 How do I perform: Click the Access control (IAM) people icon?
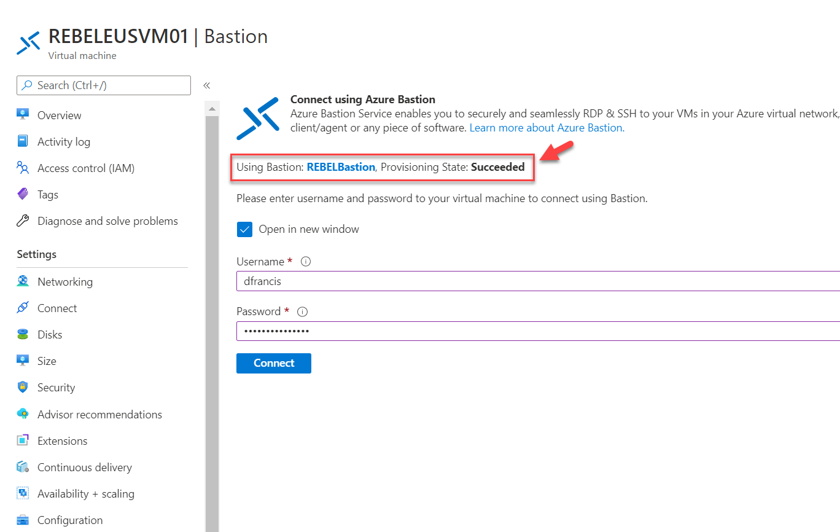(x=23, y=168)
